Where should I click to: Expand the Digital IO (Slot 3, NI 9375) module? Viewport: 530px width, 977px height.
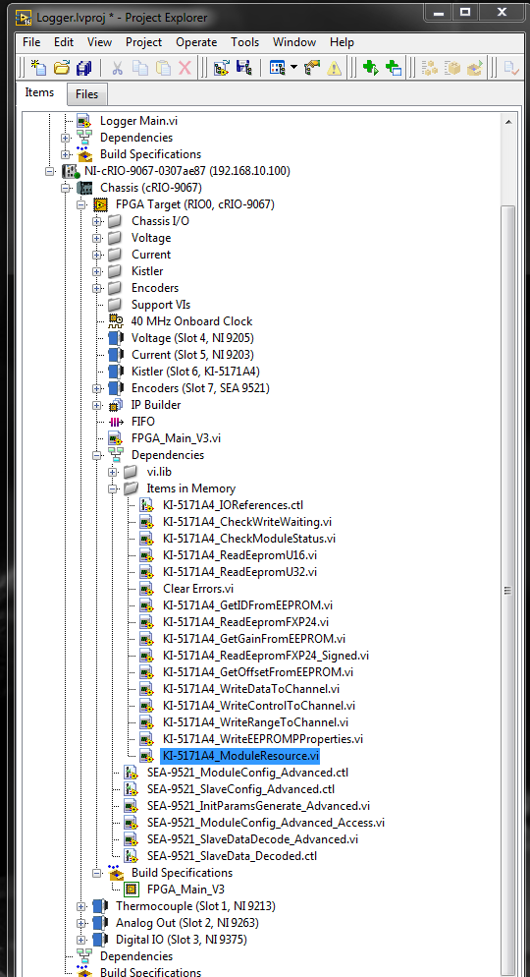81,940
